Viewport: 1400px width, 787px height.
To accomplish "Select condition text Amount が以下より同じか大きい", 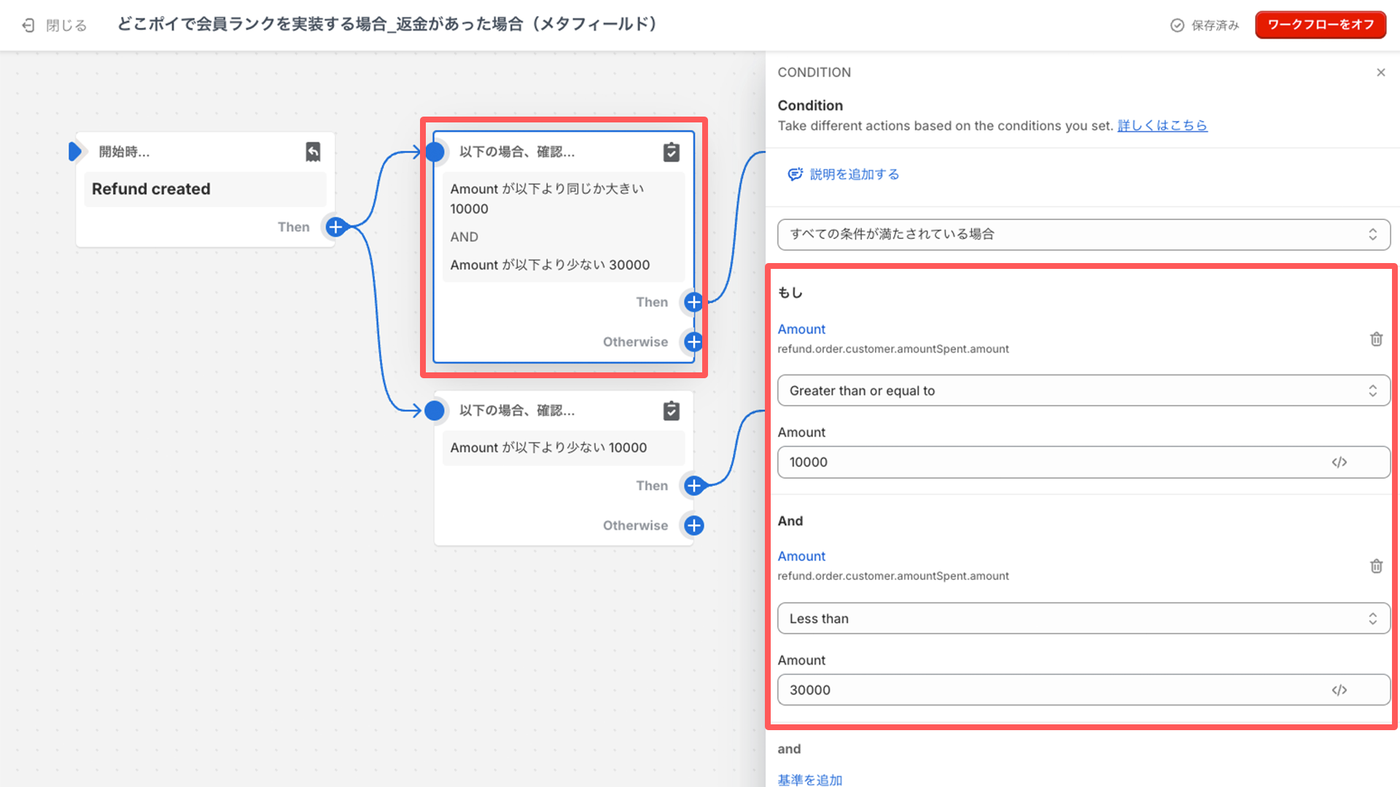I will click(x=547, y=189).
